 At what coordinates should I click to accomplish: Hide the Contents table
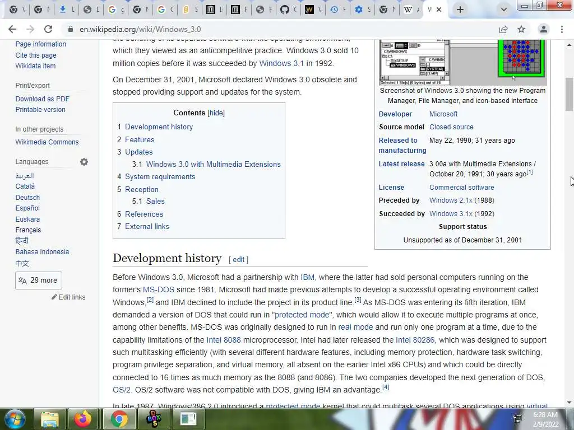click(x=216, y=113)
